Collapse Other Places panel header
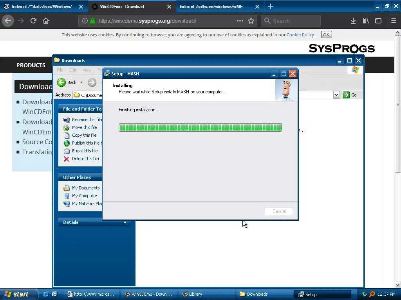 [x=80, y=177]
